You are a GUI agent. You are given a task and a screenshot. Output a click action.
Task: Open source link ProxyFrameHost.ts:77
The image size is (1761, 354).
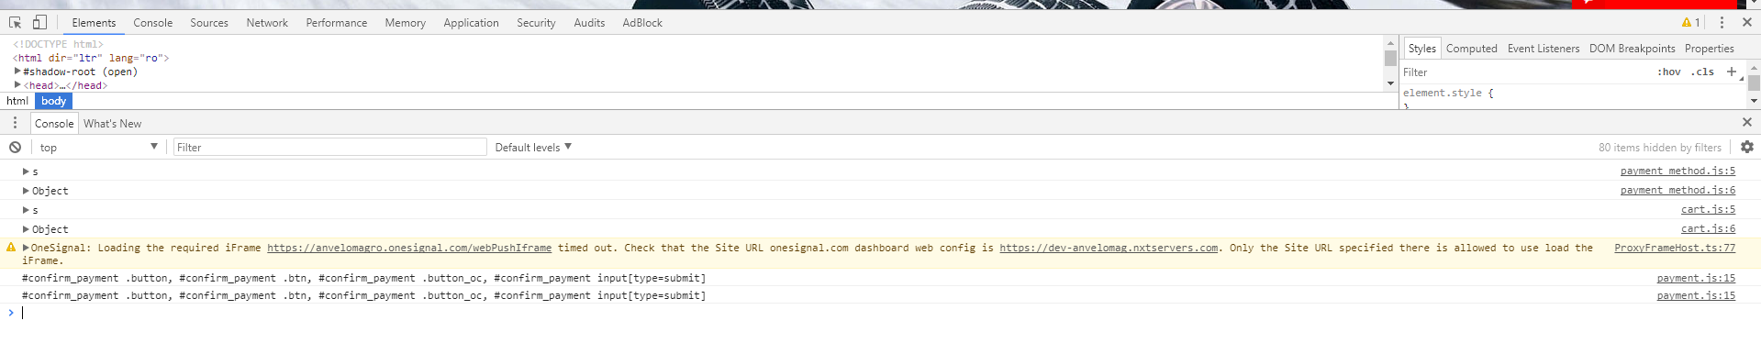click(x=1675, y=248)
